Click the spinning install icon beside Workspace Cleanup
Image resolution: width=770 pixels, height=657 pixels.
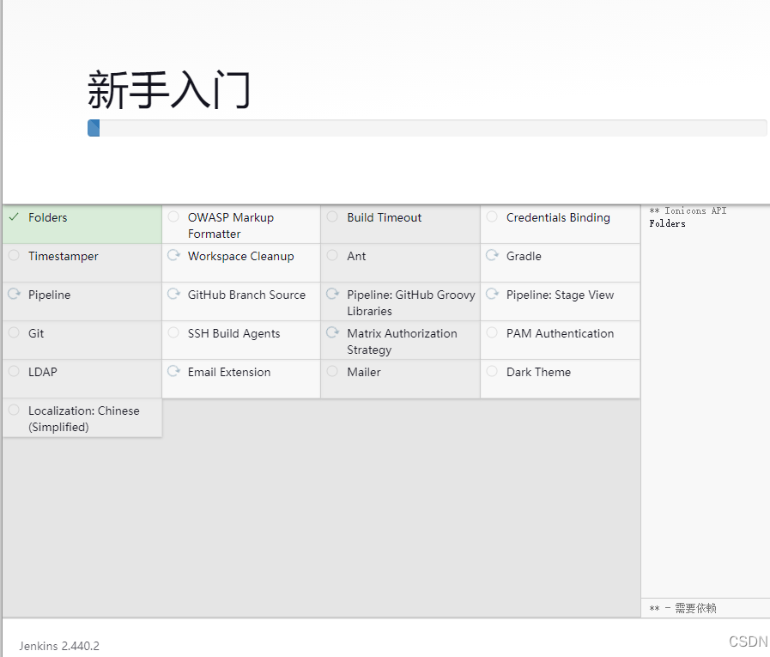[173, 255]
